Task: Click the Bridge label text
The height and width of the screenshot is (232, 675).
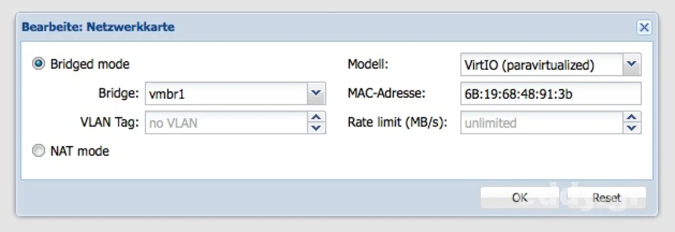Action: [x=118, y=93]
